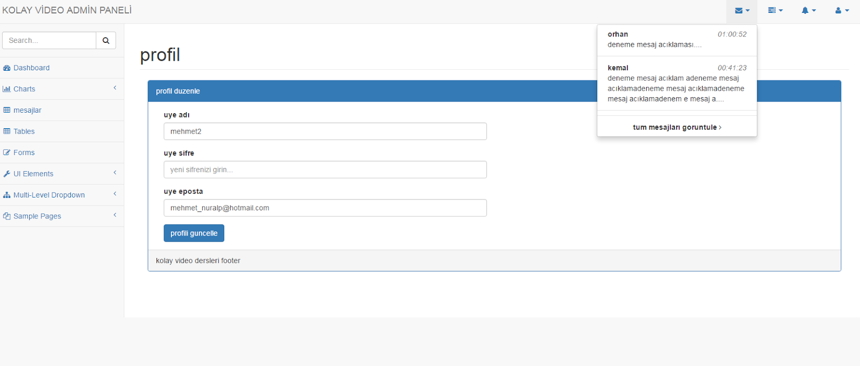The width and height of the screenshot is (860, 366).
Task: Expand the Sample Pages submenu arrow
Action: click(115, 215)
